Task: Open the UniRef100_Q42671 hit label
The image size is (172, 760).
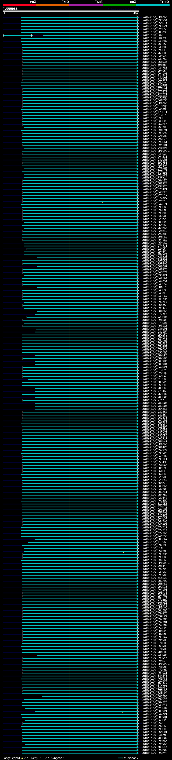Action: [x=154, y=204]
